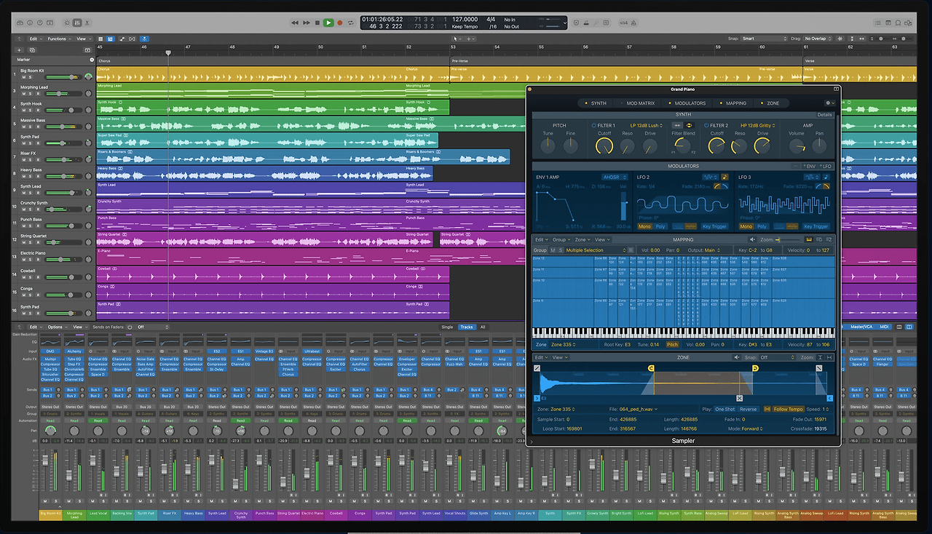Click the Reverse playback button

[749, 410]
